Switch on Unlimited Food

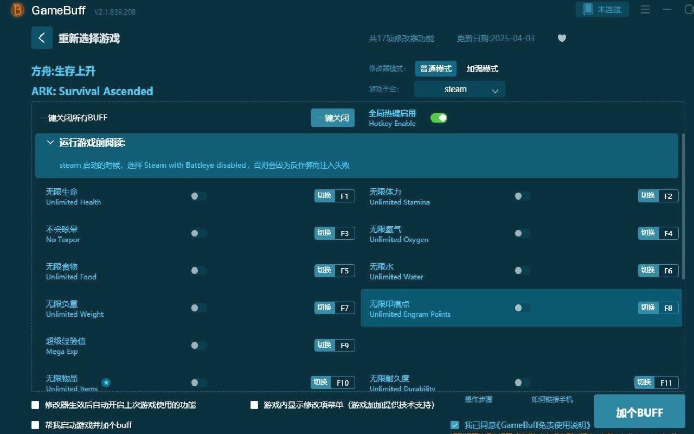click(198, 271)
